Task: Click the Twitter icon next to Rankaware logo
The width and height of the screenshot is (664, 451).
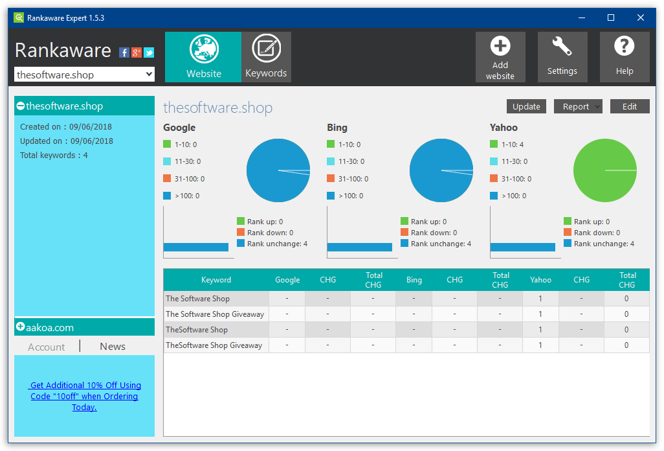Action: click(x=148, y=52)
